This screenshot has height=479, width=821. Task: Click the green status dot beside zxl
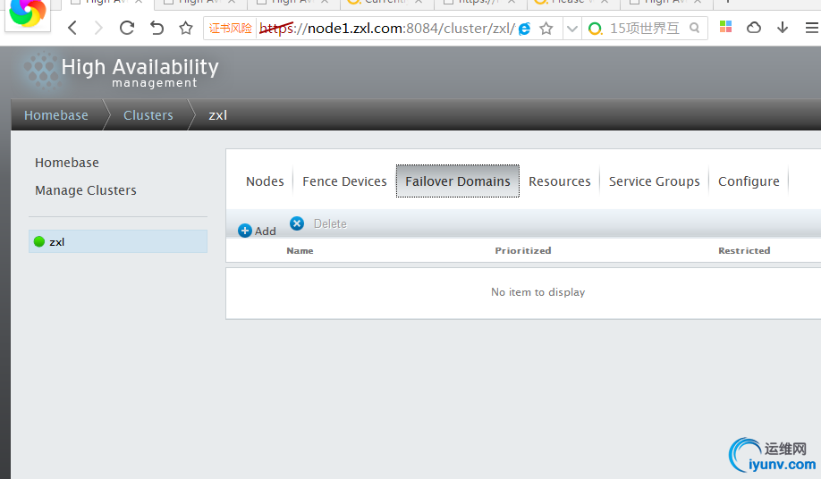click(39, 241)
